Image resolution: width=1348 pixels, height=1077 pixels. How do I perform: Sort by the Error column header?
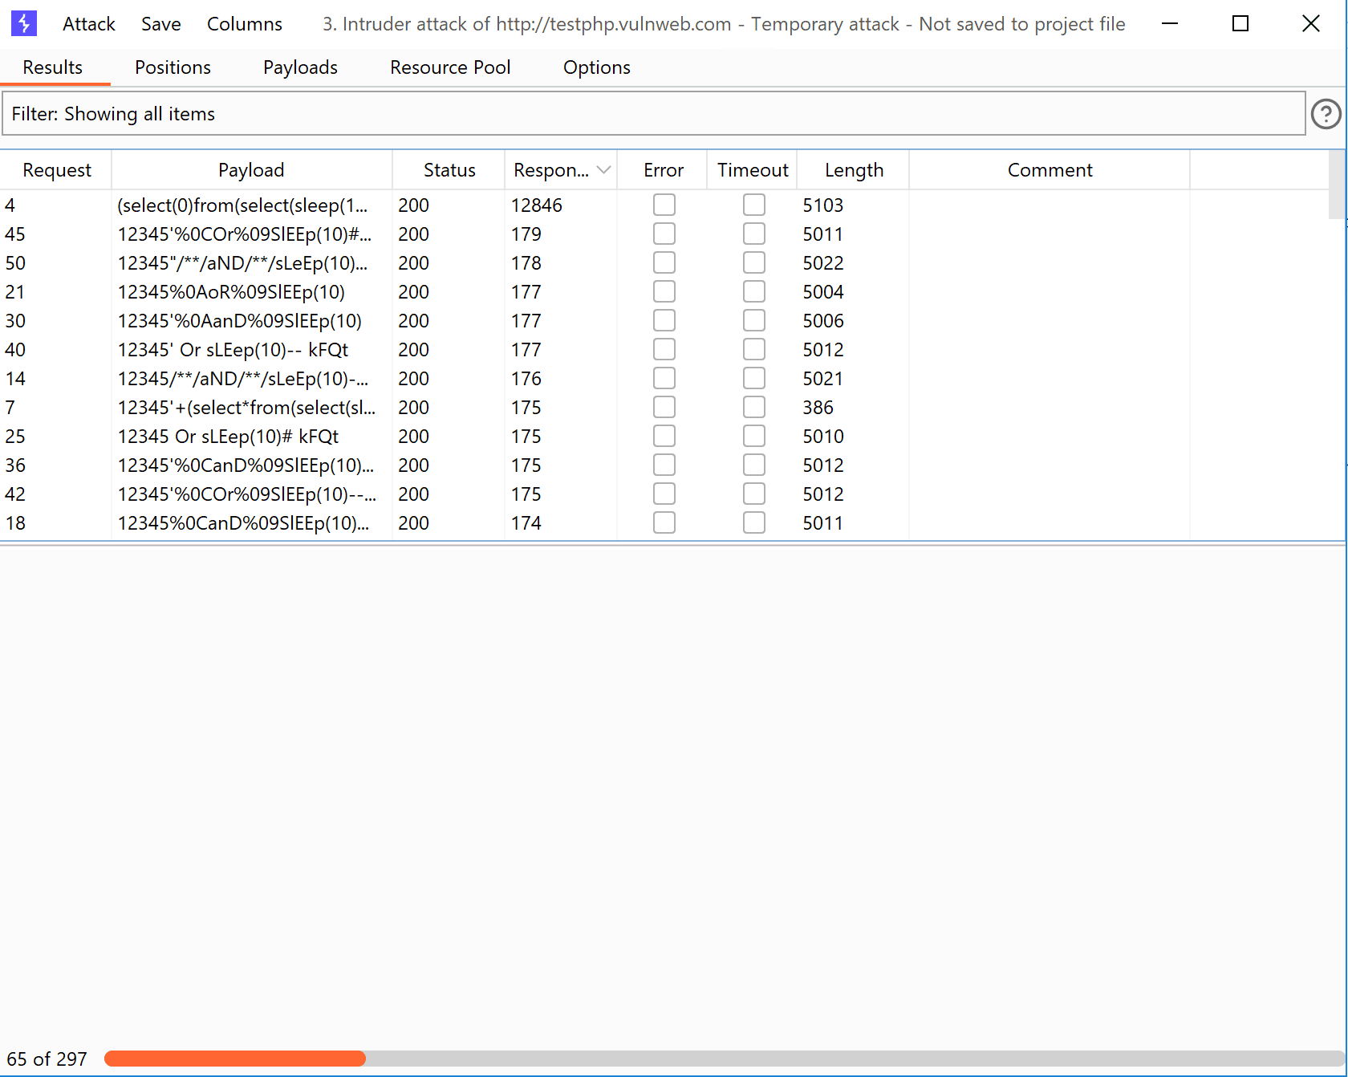click(663, 170)
